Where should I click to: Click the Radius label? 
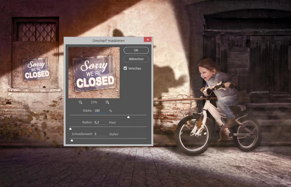[x=87, y=122]
